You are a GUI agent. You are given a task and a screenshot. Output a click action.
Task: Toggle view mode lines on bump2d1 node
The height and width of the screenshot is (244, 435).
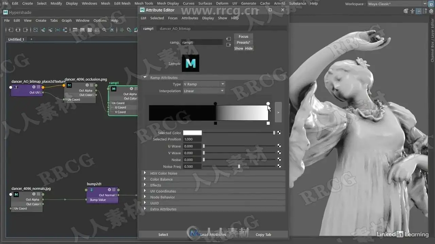pyautogui.click(x=114, y=190)
